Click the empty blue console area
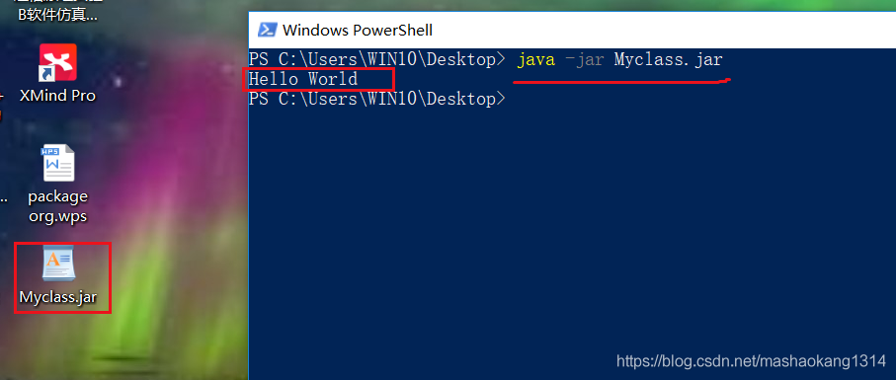The width and height of the screenshot is (896, 380). (x=571, y=228)
